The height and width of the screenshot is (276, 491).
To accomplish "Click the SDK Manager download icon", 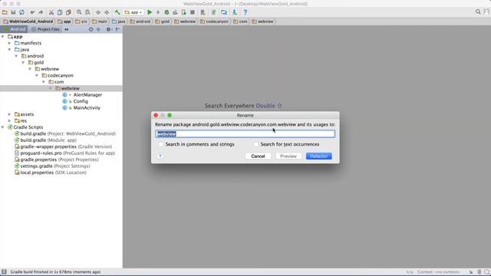I will pyautogui.click(x=234, y=12).
